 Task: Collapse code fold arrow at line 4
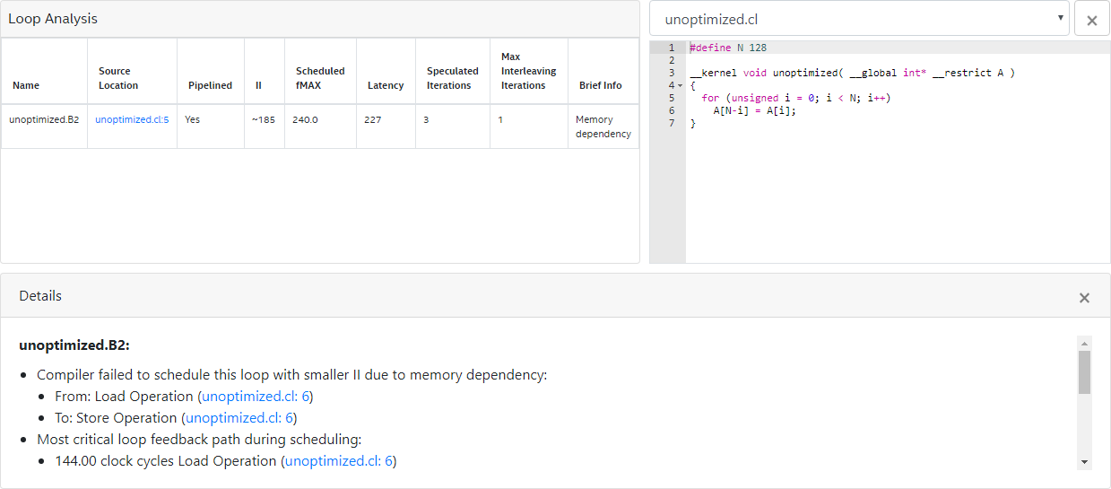681,85
